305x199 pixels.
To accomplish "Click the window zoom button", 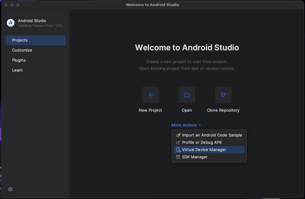I will pyautogui.click(x=18, y=5).
